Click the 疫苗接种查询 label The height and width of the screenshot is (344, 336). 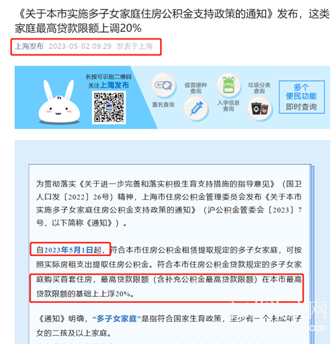(x=196, y=88)
